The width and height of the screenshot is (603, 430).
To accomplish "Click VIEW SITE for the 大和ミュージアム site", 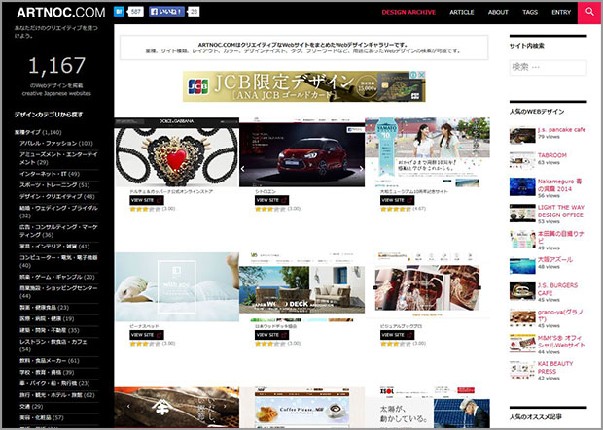I will click(x=397, y=200).
